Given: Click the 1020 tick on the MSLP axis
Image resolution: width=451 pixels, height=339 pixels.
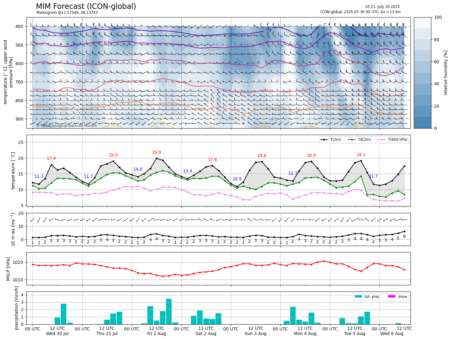Looking at the screenshot, I should [x=19, y=262].
